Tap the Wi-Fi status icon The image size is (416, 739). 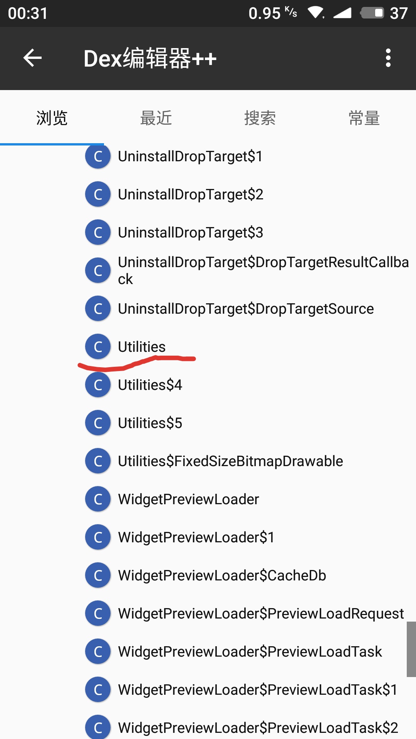[316, 13]
